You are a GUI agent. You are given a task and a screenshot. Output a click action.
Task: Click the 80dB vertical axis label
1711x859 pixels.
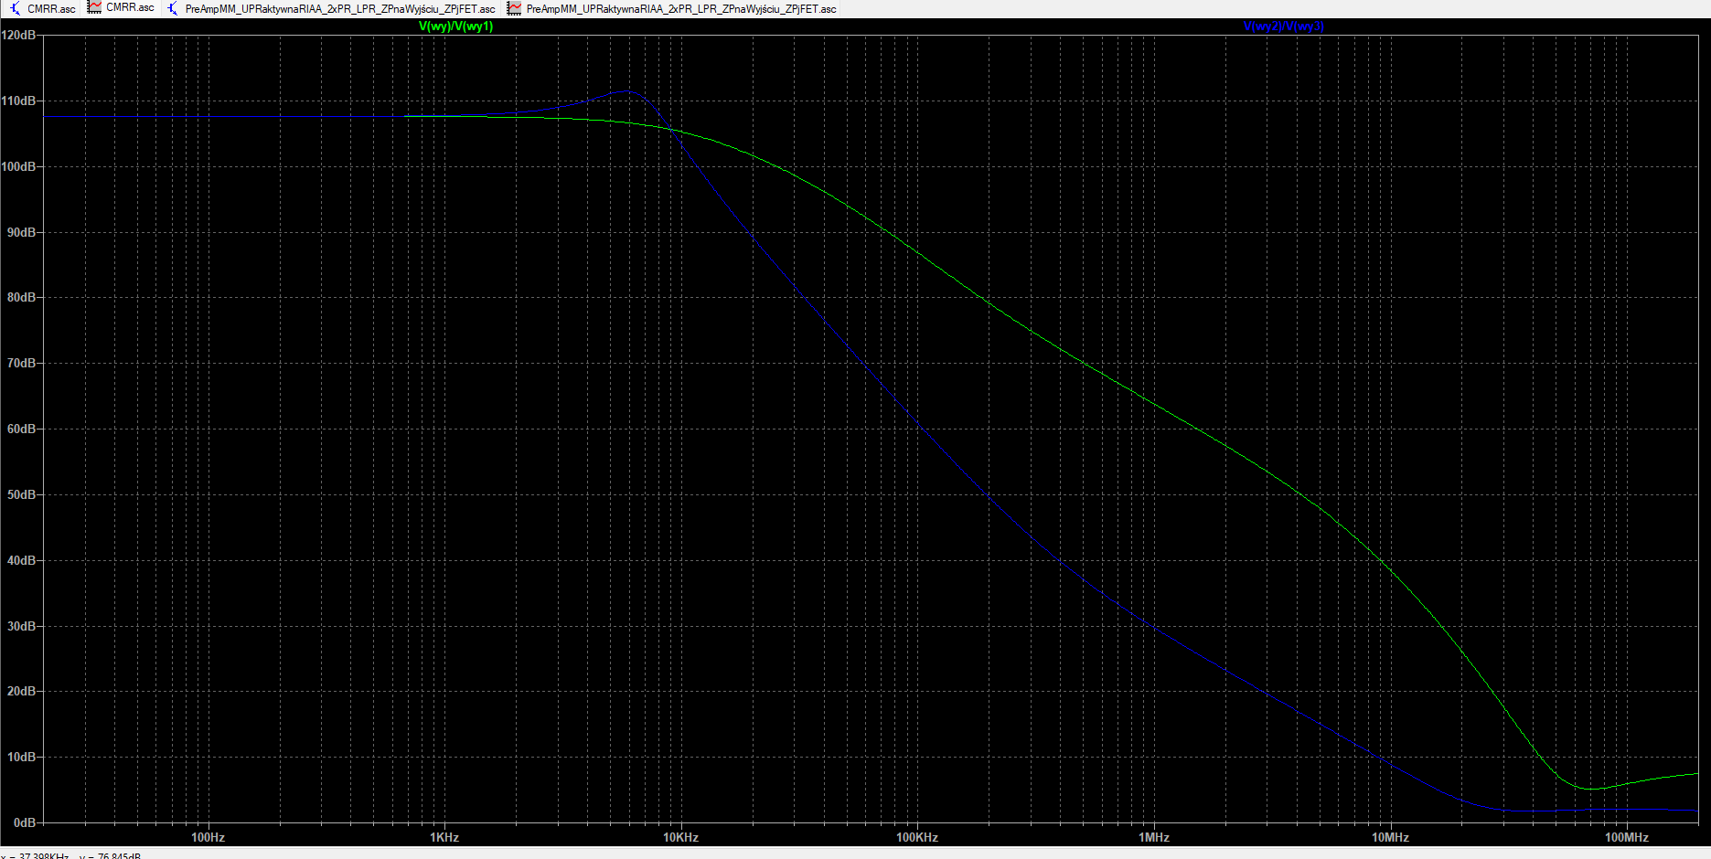click(x=22, y=297)
